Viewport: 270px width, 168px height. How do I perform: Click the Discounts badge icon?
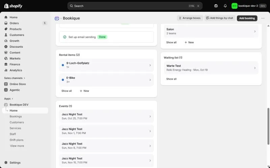point(6,47)
